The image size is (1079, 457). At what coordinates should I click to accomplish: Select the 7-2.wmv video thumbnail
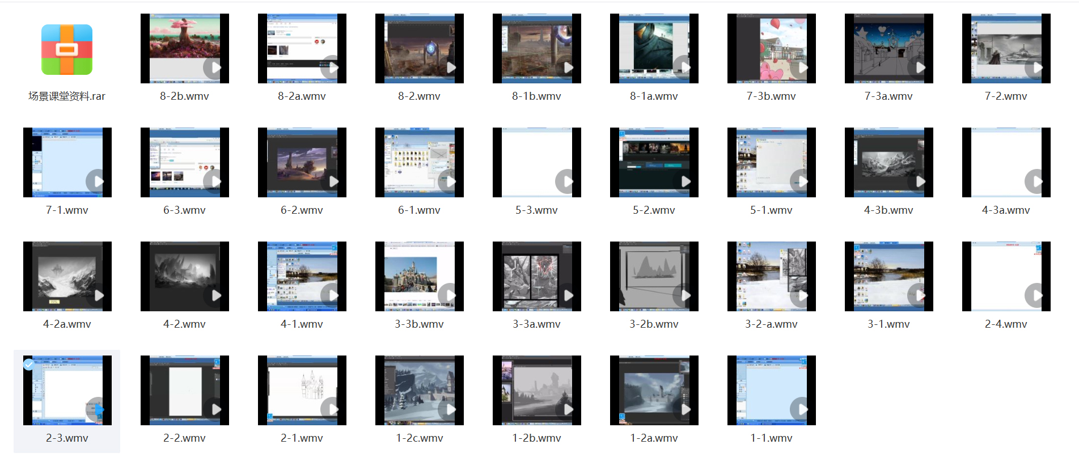click(x=1006, y=48)
